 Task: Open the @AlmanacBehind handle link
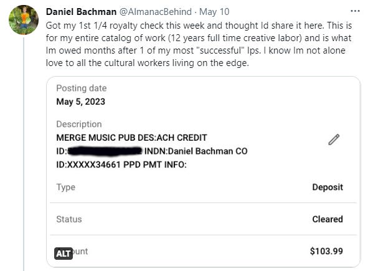click(156, 12)
